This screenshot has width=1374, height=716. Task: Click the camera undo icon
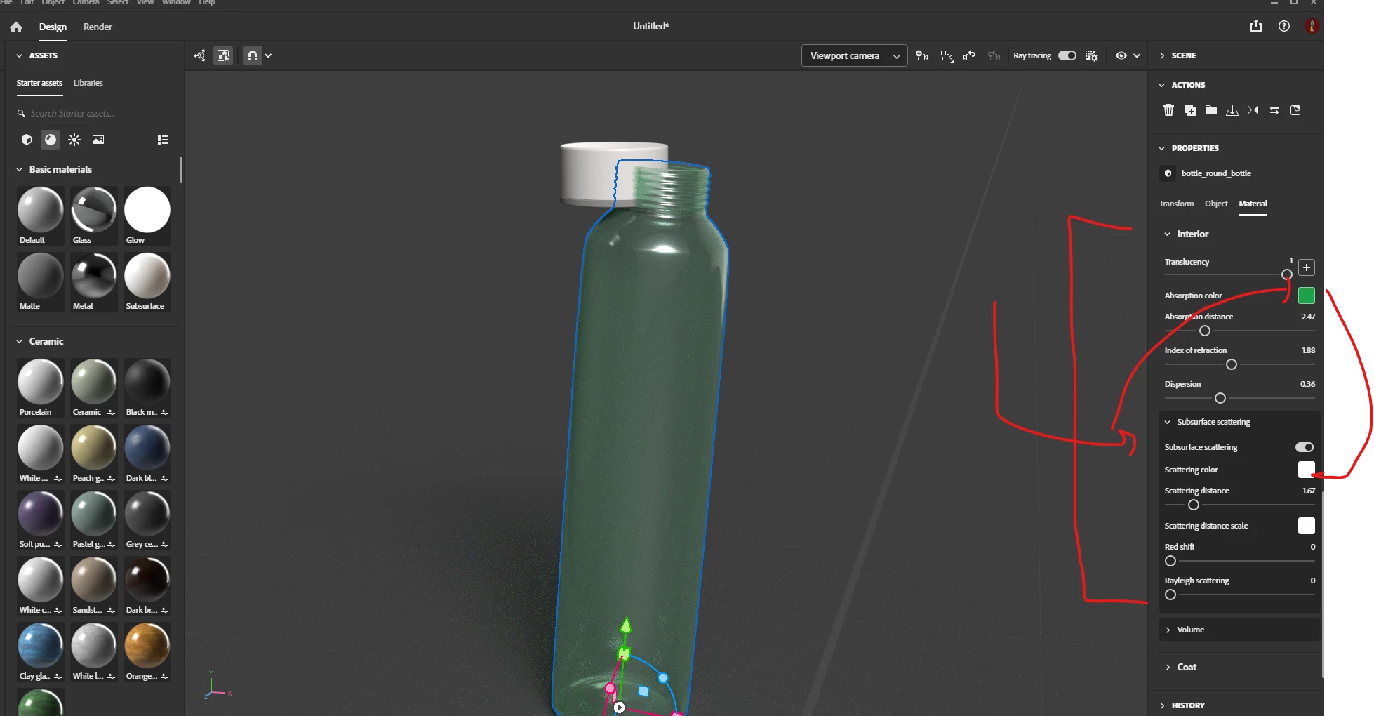point(970,55)
